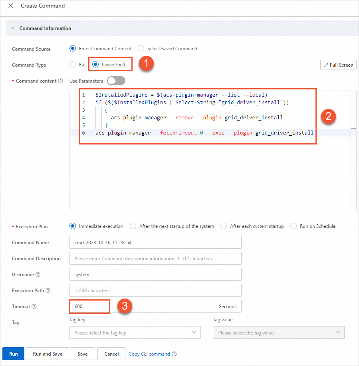The image size is (359, 366).
Task: Click the Command content help icon
Action: pyautogui.click(x=61, y=81)
